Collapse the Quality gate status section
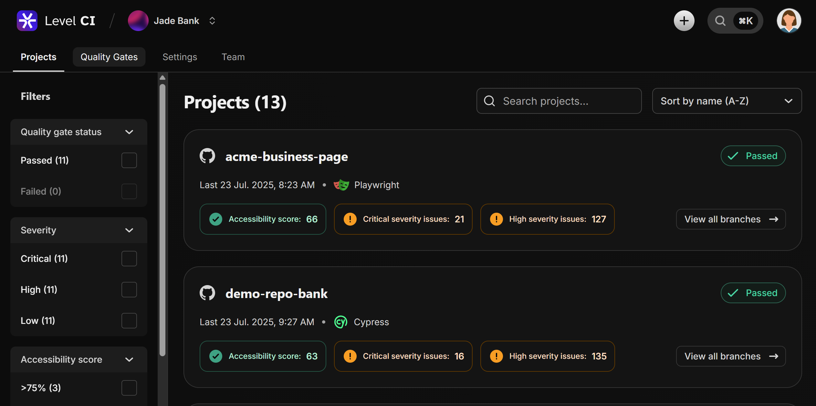 [129, 132]
